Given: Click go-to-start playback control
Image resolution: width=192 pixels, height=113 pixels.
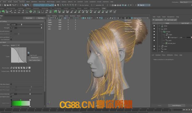Looking at the screenshot, I should 184,110.
